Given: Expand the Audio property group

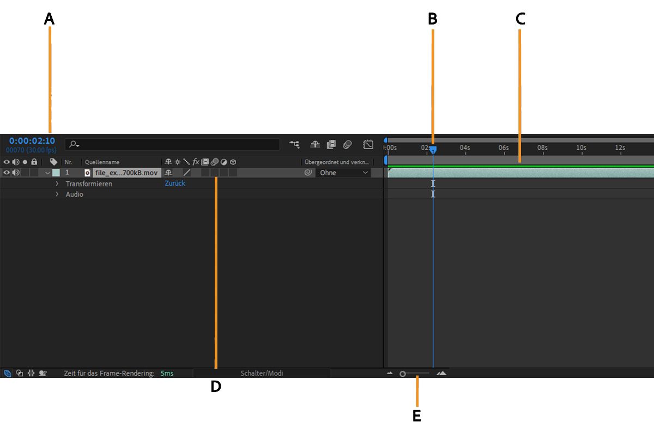Looking at the screenshot, I should (57, 194).
